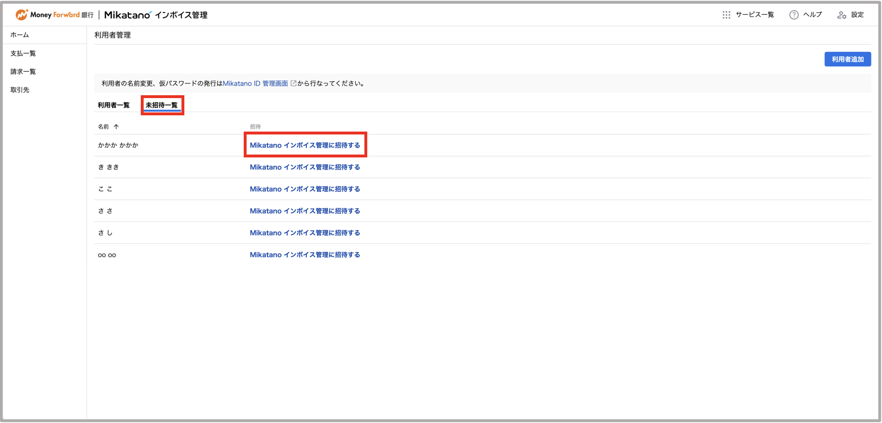The height and width of the screenshot is (423, 882).
Task: Click the サービス一覧 label in header
Action: pos(755,15)
